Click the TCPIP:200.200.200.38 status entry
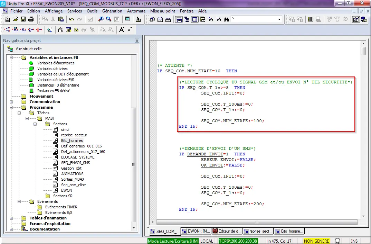Viewport: 371px width, 244px height. (238, 241)
